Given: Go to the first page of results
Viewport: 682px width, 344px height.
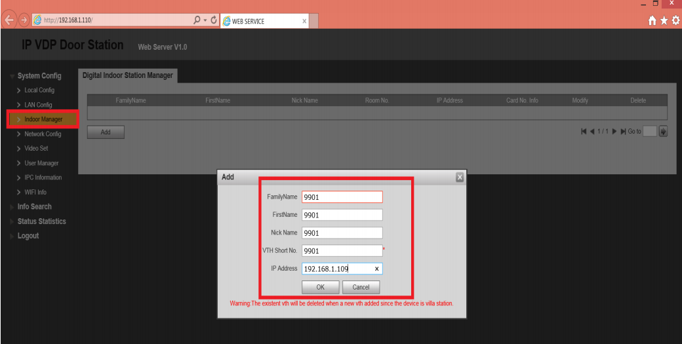Looking at the screenshot, I should click(584, 132).
